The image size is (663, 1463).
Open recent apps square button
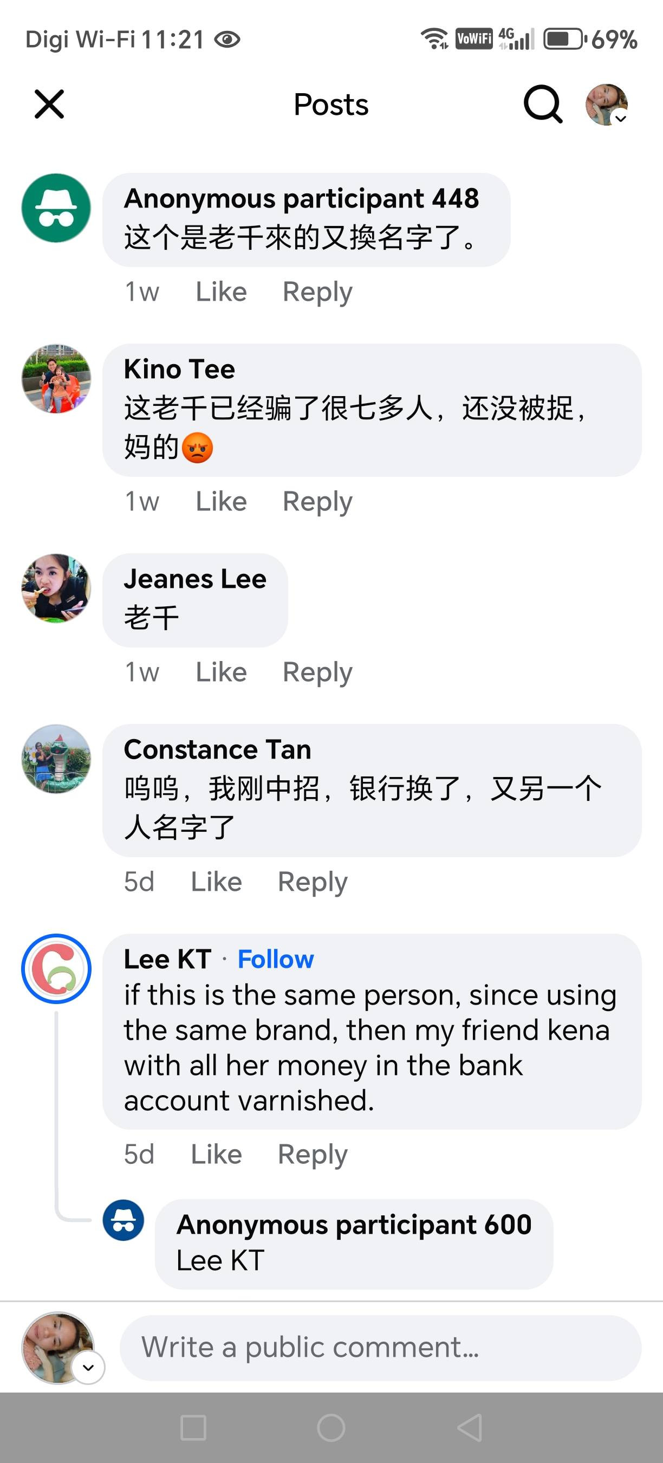coord(193,1428)
